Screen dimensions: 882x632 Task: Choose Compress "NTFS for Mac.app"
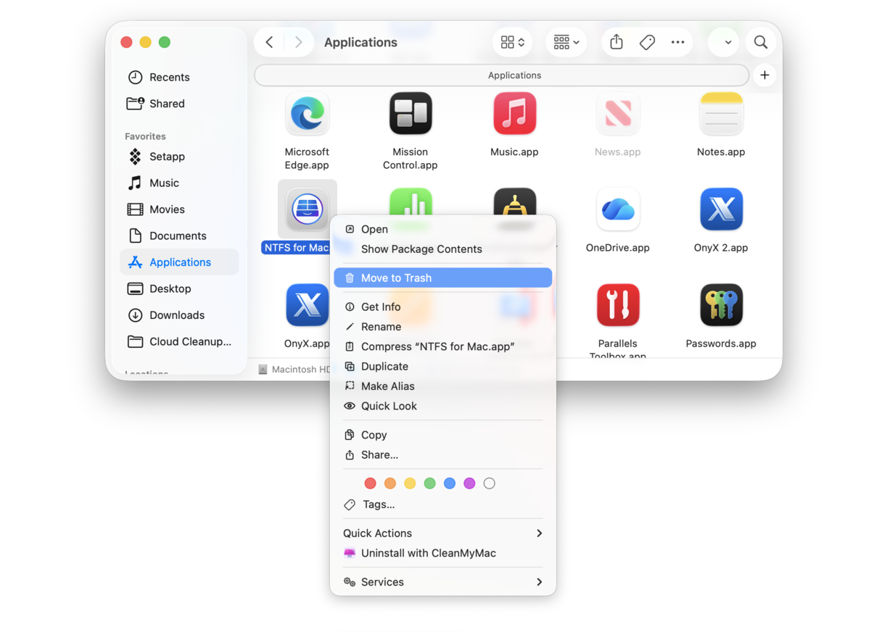[x=443, y=347]
